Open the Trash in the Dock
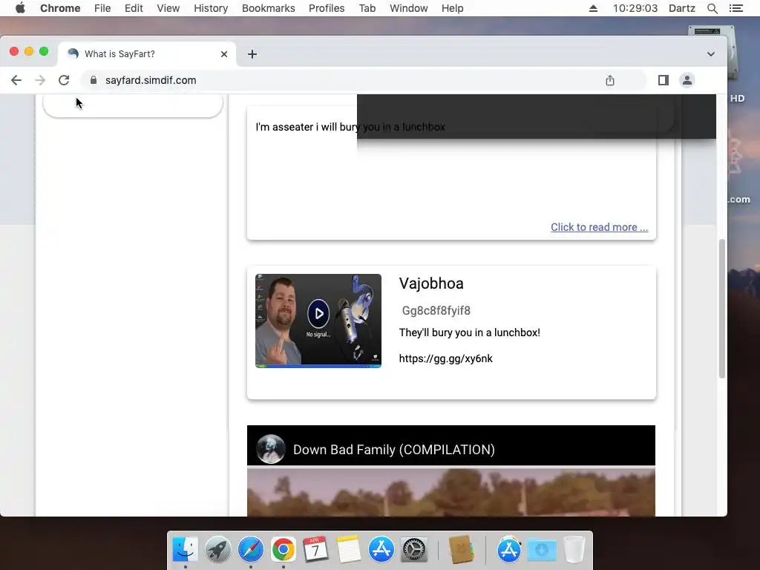760x570 pixels. click(574, 550)
